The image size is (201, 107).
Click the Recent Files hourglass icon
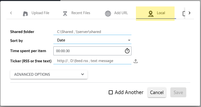pyautogui.click(x=65, y=13)
